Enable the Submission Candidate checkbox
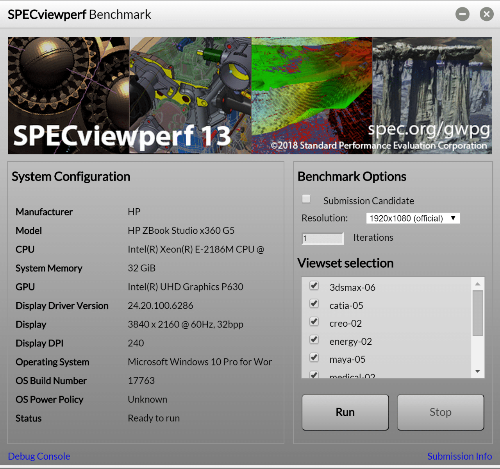Image resolution: width=500 pixels, height=469 pixels. (x=306, y=199)
